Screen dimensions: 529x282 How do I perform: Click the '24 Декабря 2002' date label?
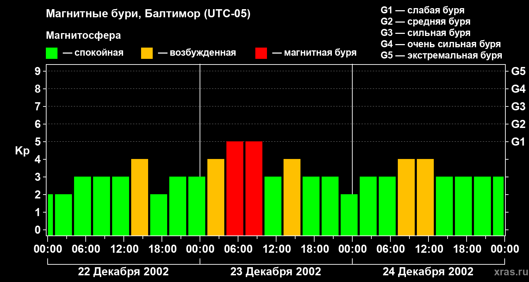pyautogui.click(x=428, y=272)
